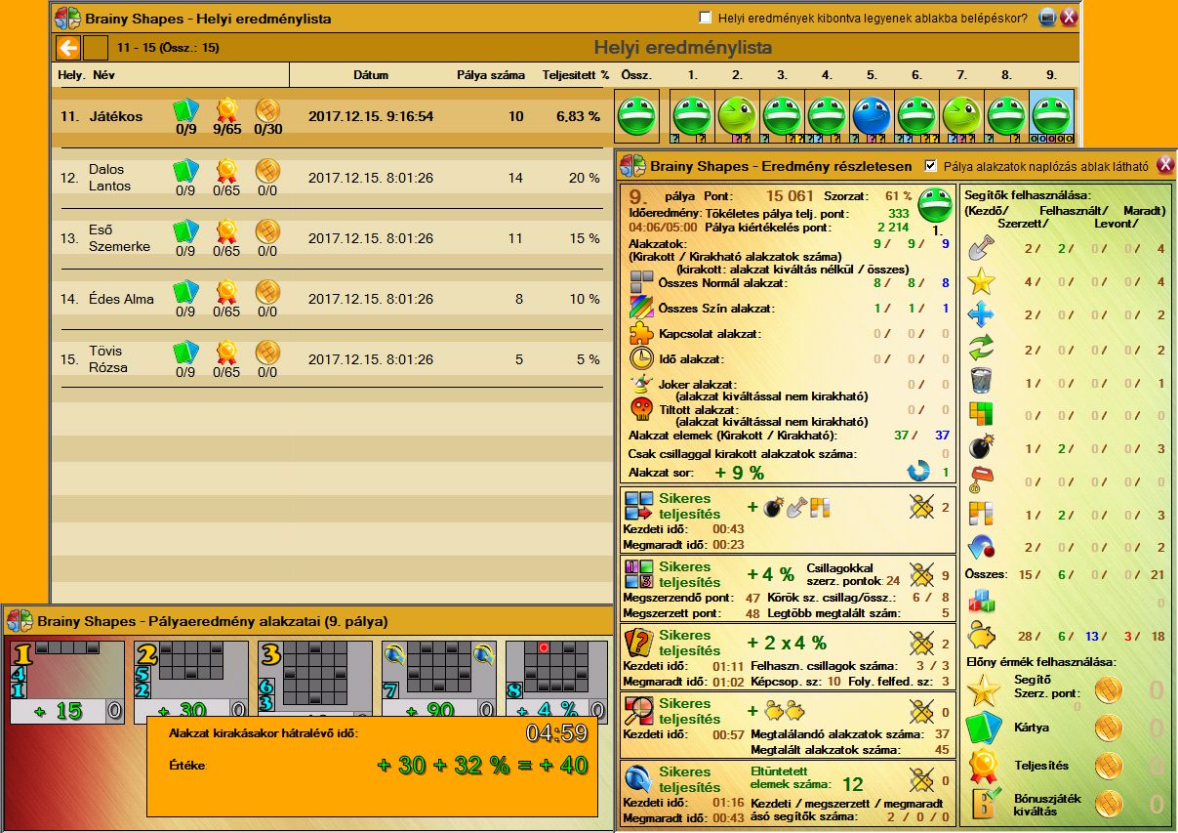Click the clock Idő alakzat icon

point(641,358)
